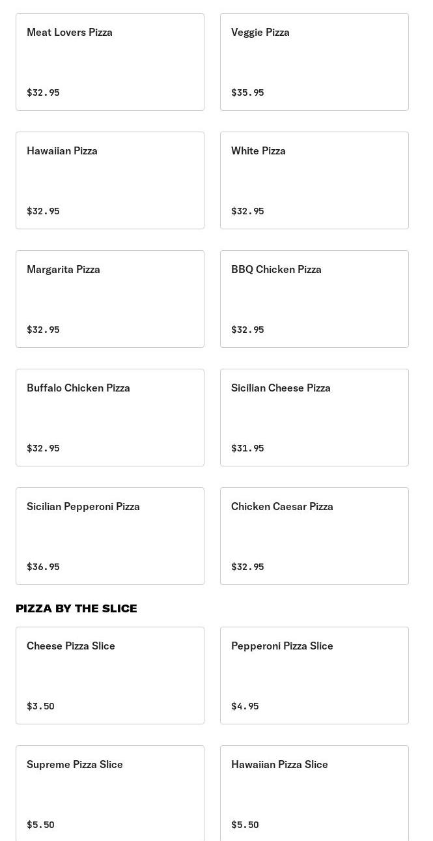
Task: Open the Margarita Pizza card
Action: (x=109, y=298)
